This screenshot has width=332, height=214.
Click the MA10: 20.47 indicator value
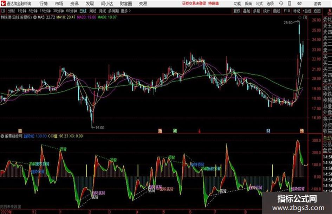(x=66, y=17)
